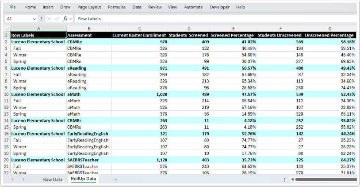
Task: Click the Current Roster Enrollment header cell
Action: 140,35
